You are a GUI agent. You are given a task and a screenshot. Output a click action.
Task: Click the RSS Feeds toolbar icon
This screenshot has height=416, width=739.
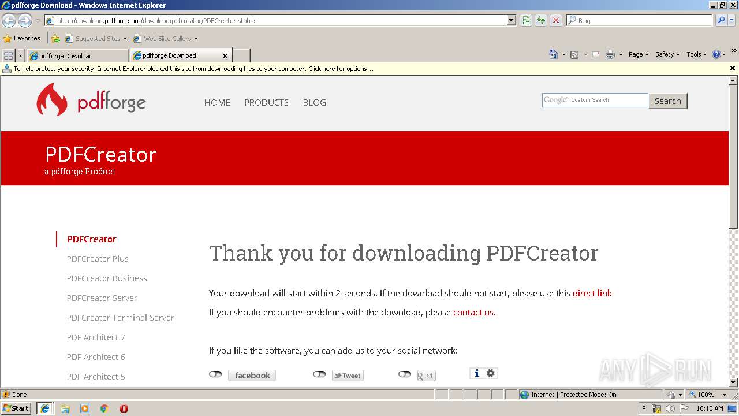pyautogui.click(x=574, y=54)
